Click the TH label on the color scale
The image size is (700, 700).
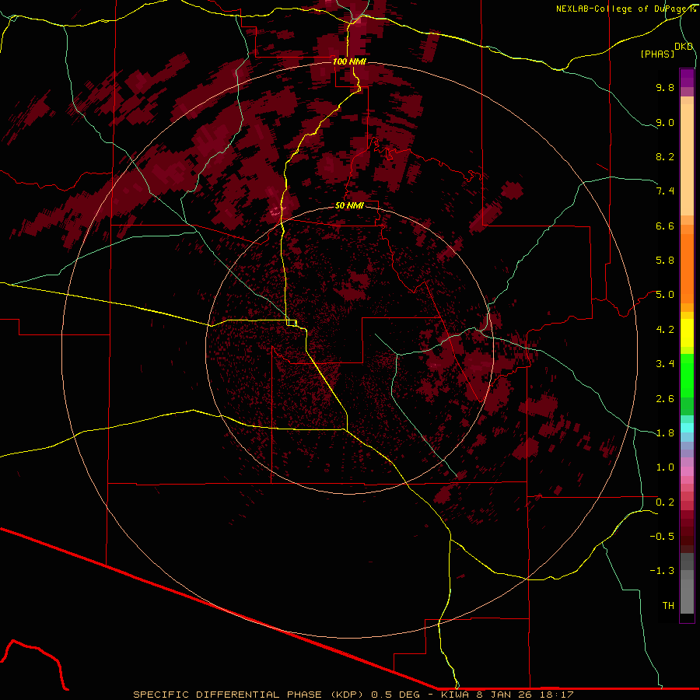[x=668, y=606]
